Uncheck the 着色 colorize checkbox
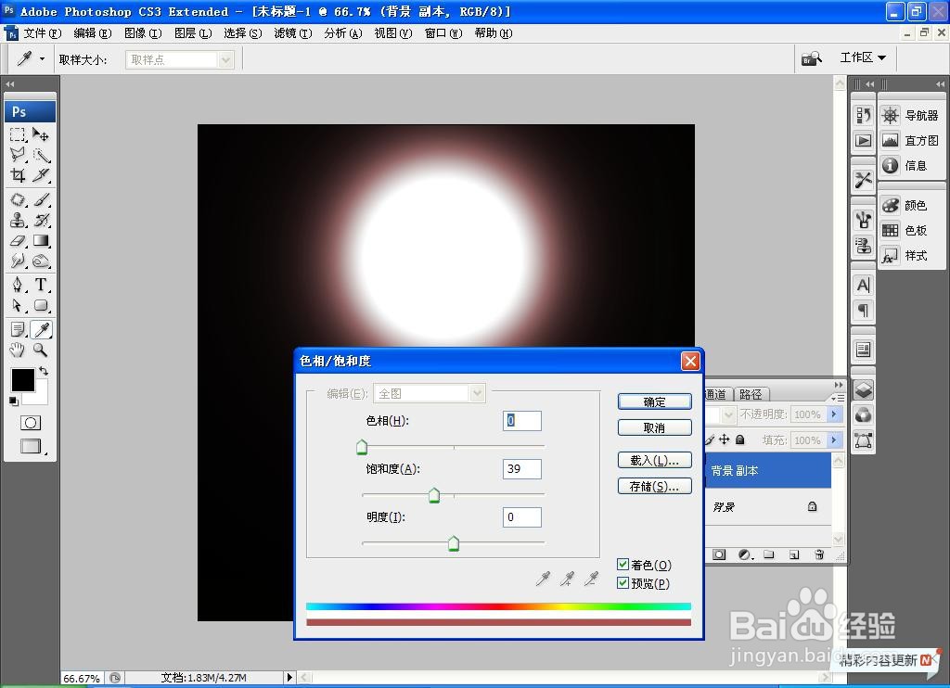This screenshot has width=950, height=688. click(x=622, y=564)
